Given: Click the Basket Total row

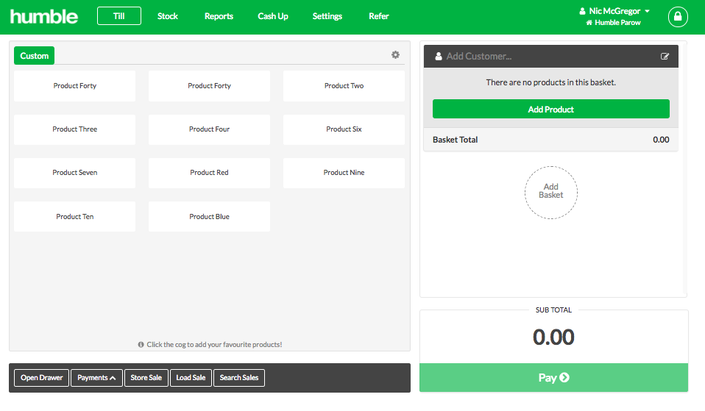Looking at the screenshot, I should (x=550, y=140).
